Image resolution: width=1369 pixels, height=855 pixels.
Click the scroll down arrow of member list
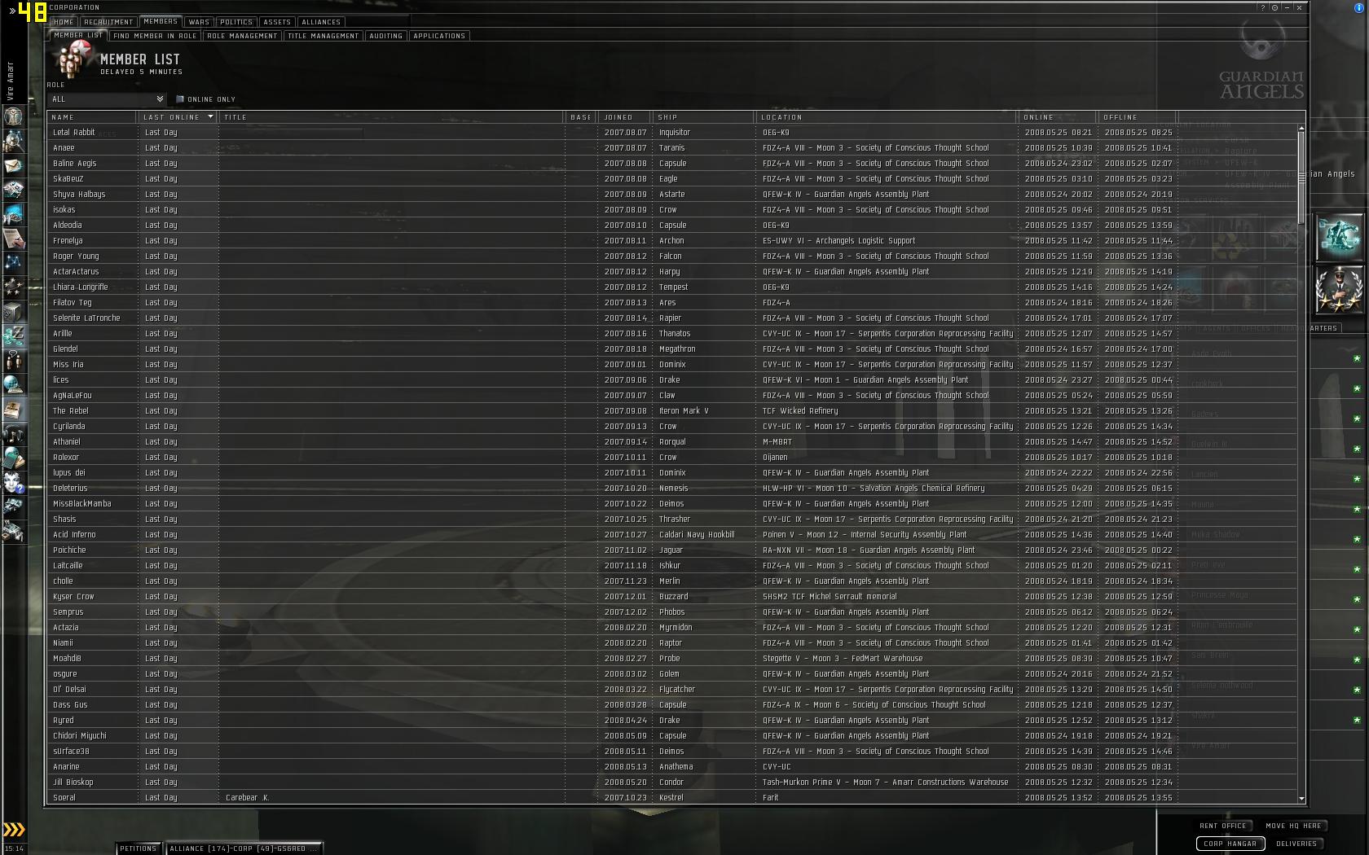[x=1301, y=799]
